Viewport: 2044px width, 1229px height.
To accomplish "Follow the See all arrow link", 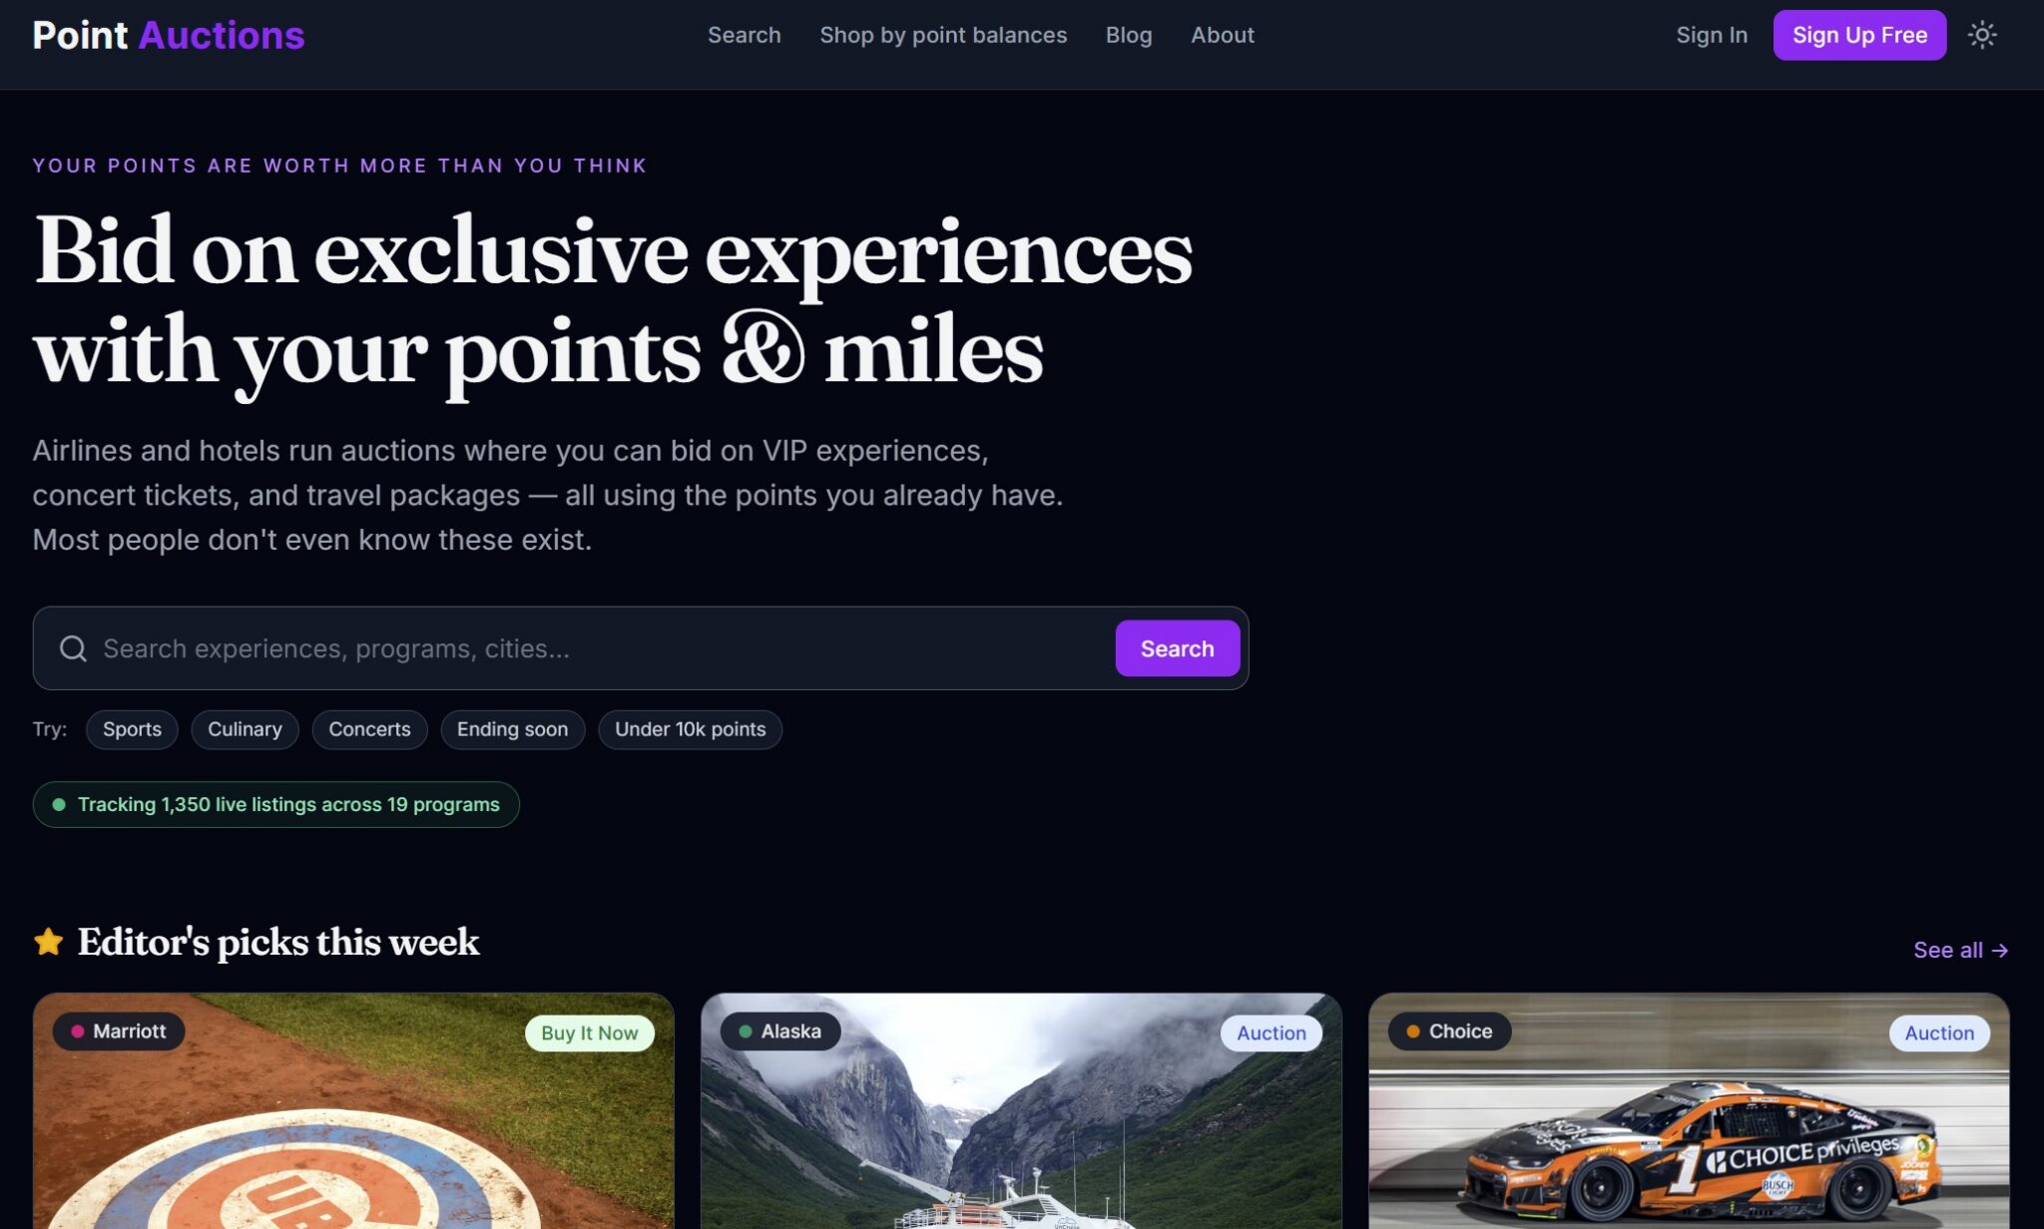I will (1960, 950).
